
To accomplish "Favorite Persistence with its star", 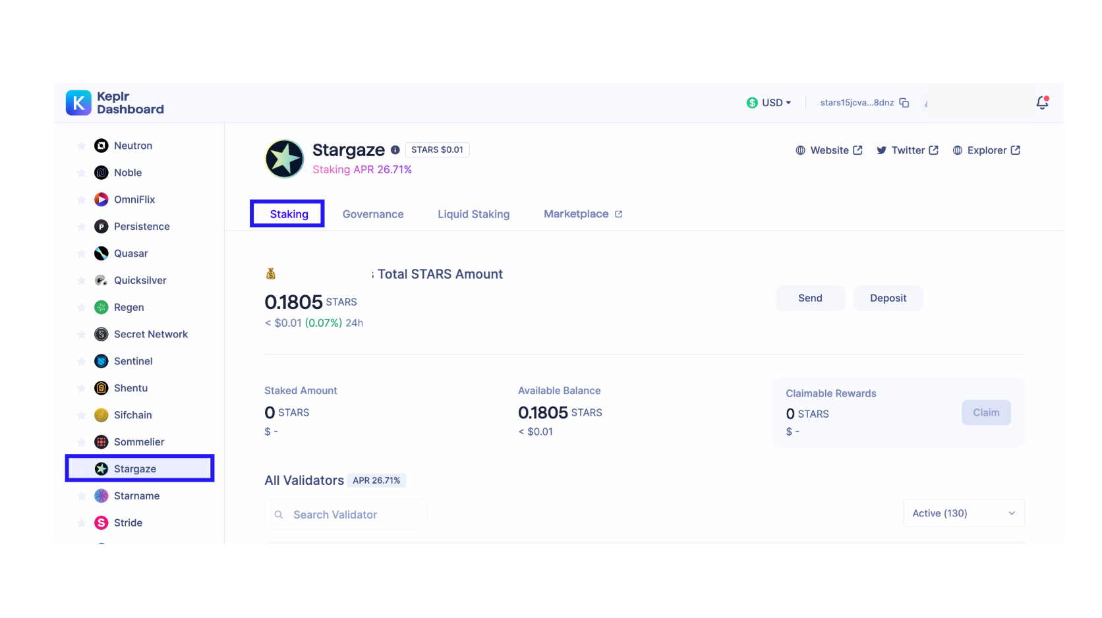I will click(81, 227).
